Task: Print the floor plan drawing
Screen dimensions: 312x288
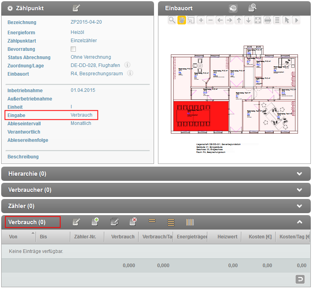Action: (268, 20)
